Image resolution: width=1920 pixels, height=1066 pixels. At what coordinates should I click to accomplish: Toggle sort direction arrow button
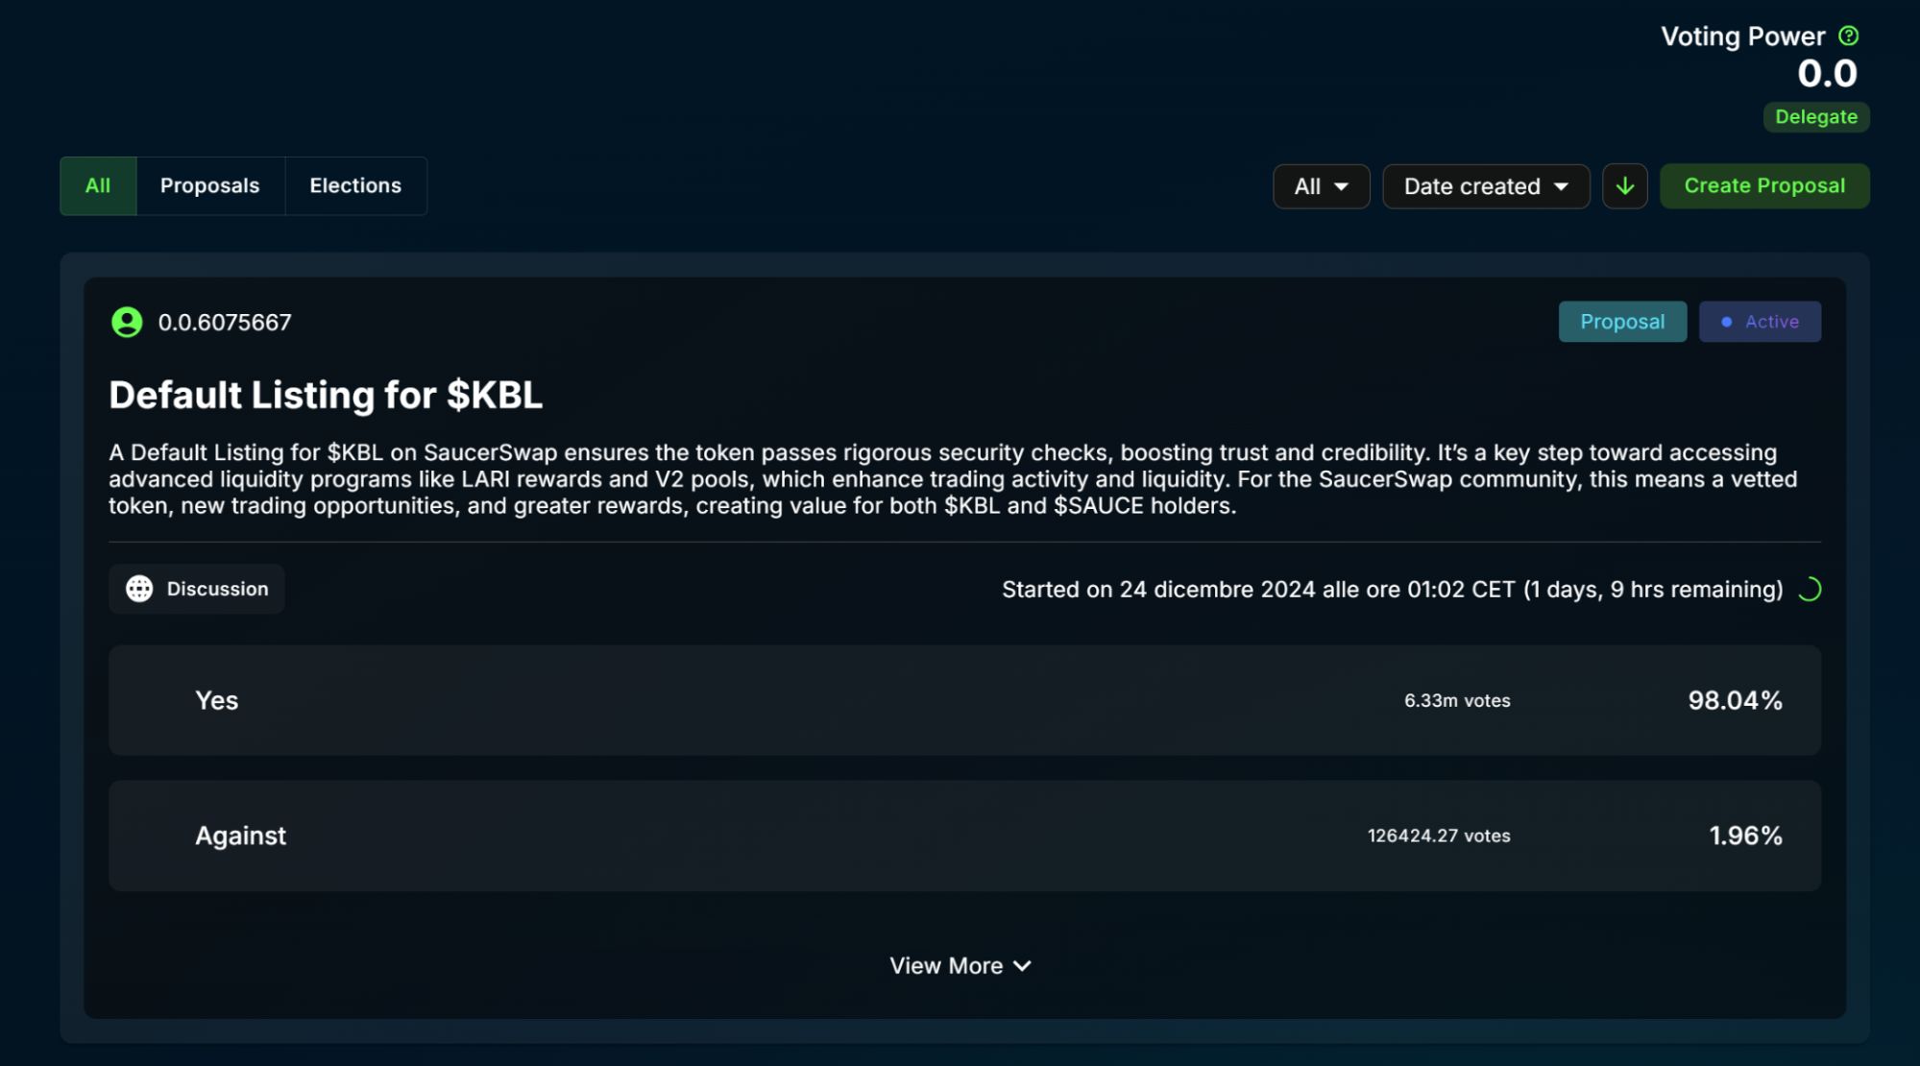[1624, 186]
